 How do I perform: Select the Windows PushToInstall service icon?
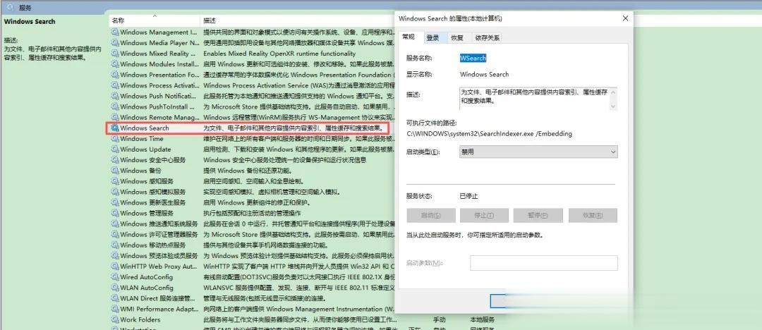click(115, 107)
